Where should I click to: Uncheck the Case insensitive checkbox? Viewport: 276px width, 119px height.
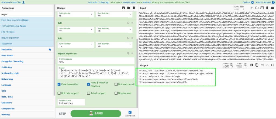coord(59,84)
